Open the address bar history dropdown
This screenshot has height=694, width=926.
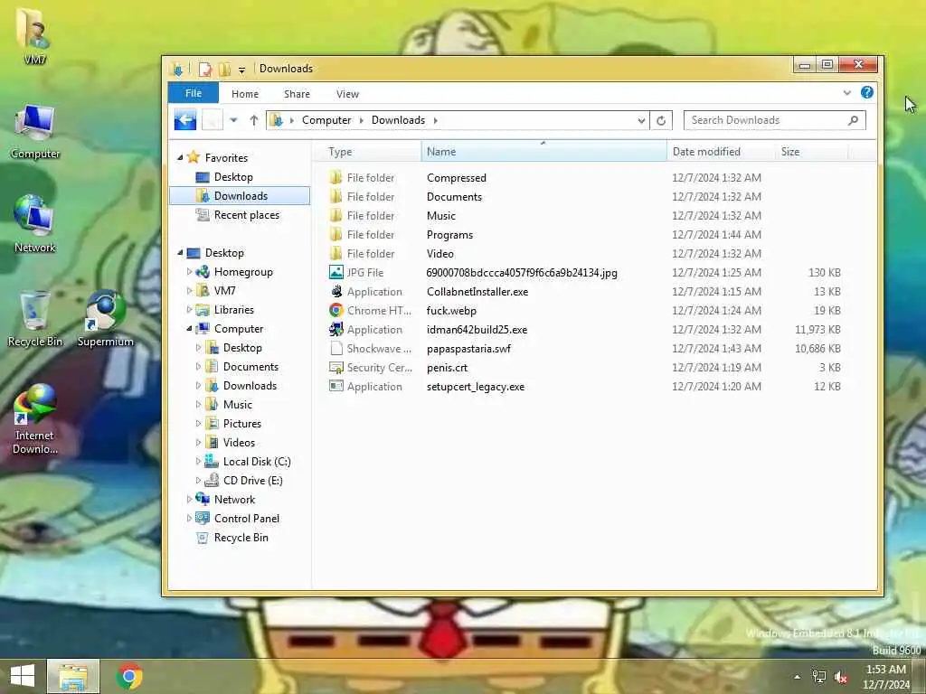click(x=641, y=120)
